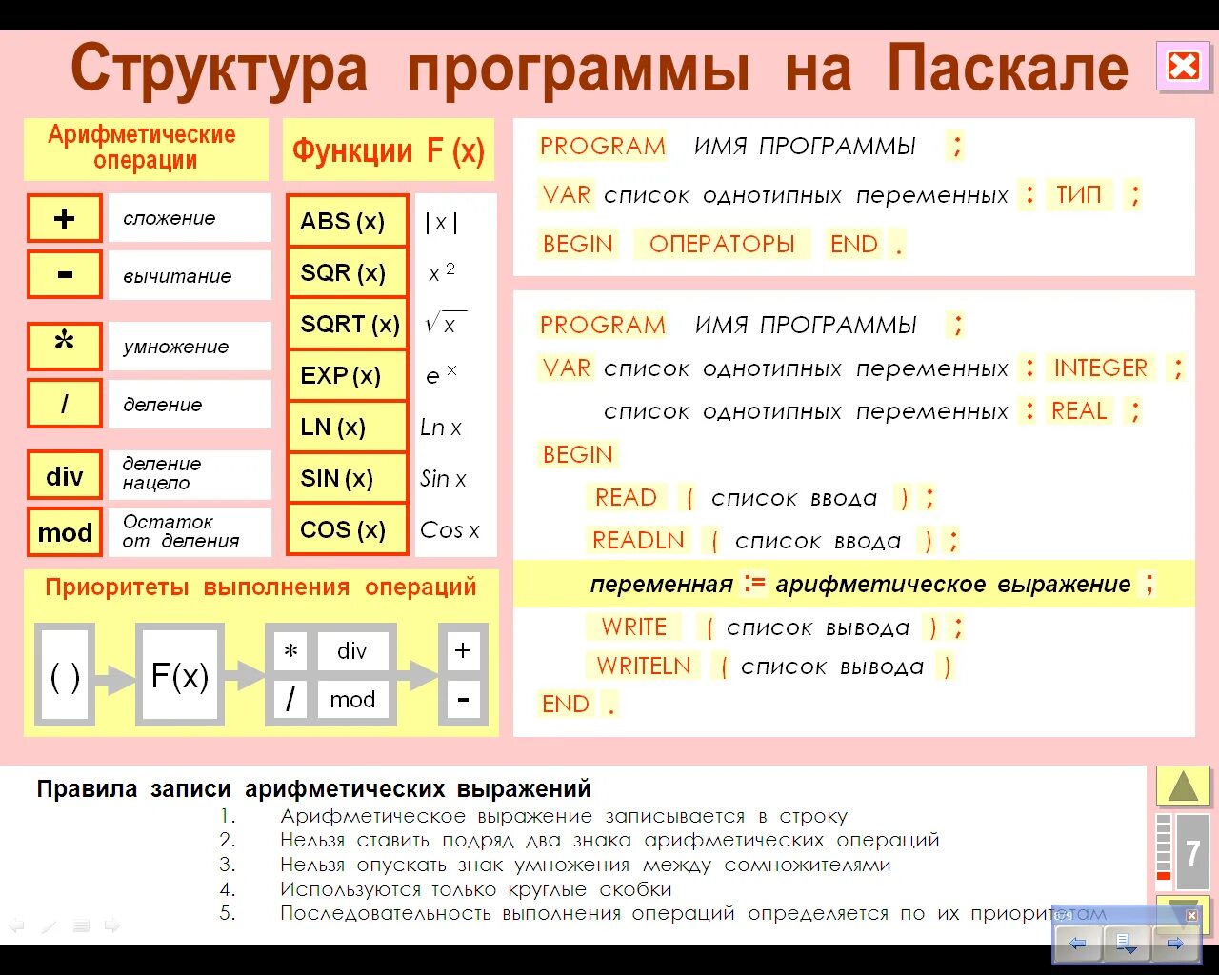Click the red segment on the slide progress bar
Image resolution: width=1219 pixels, height=975 pixels.
coord(1163,875)
